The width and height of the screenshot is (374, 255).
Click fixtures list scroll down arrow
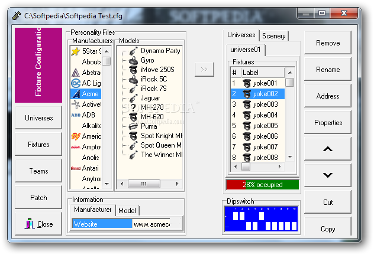290,157
